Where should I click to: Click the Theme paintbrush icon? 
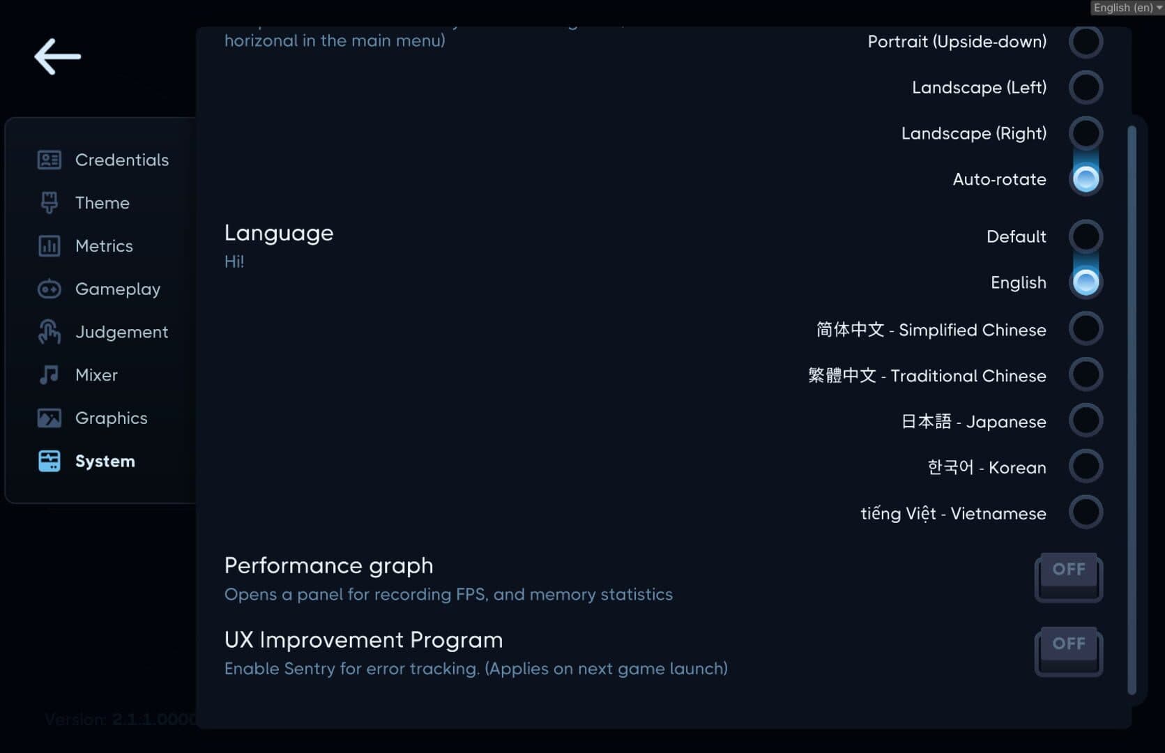pos(49,203)
